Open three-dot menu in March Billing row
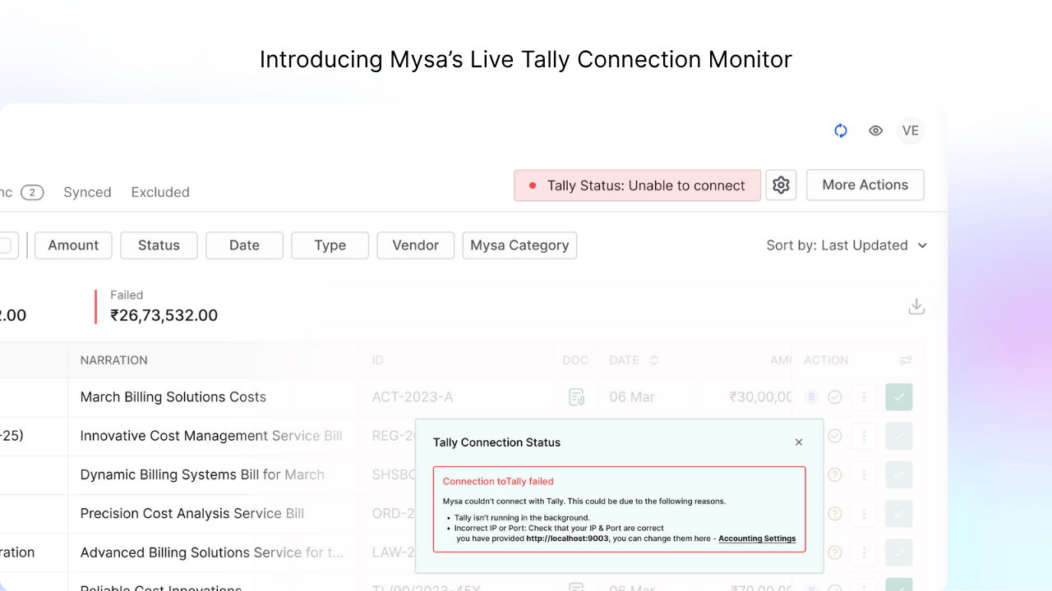Viewport: 1052px width, 591px height. (x=864, y=397)
